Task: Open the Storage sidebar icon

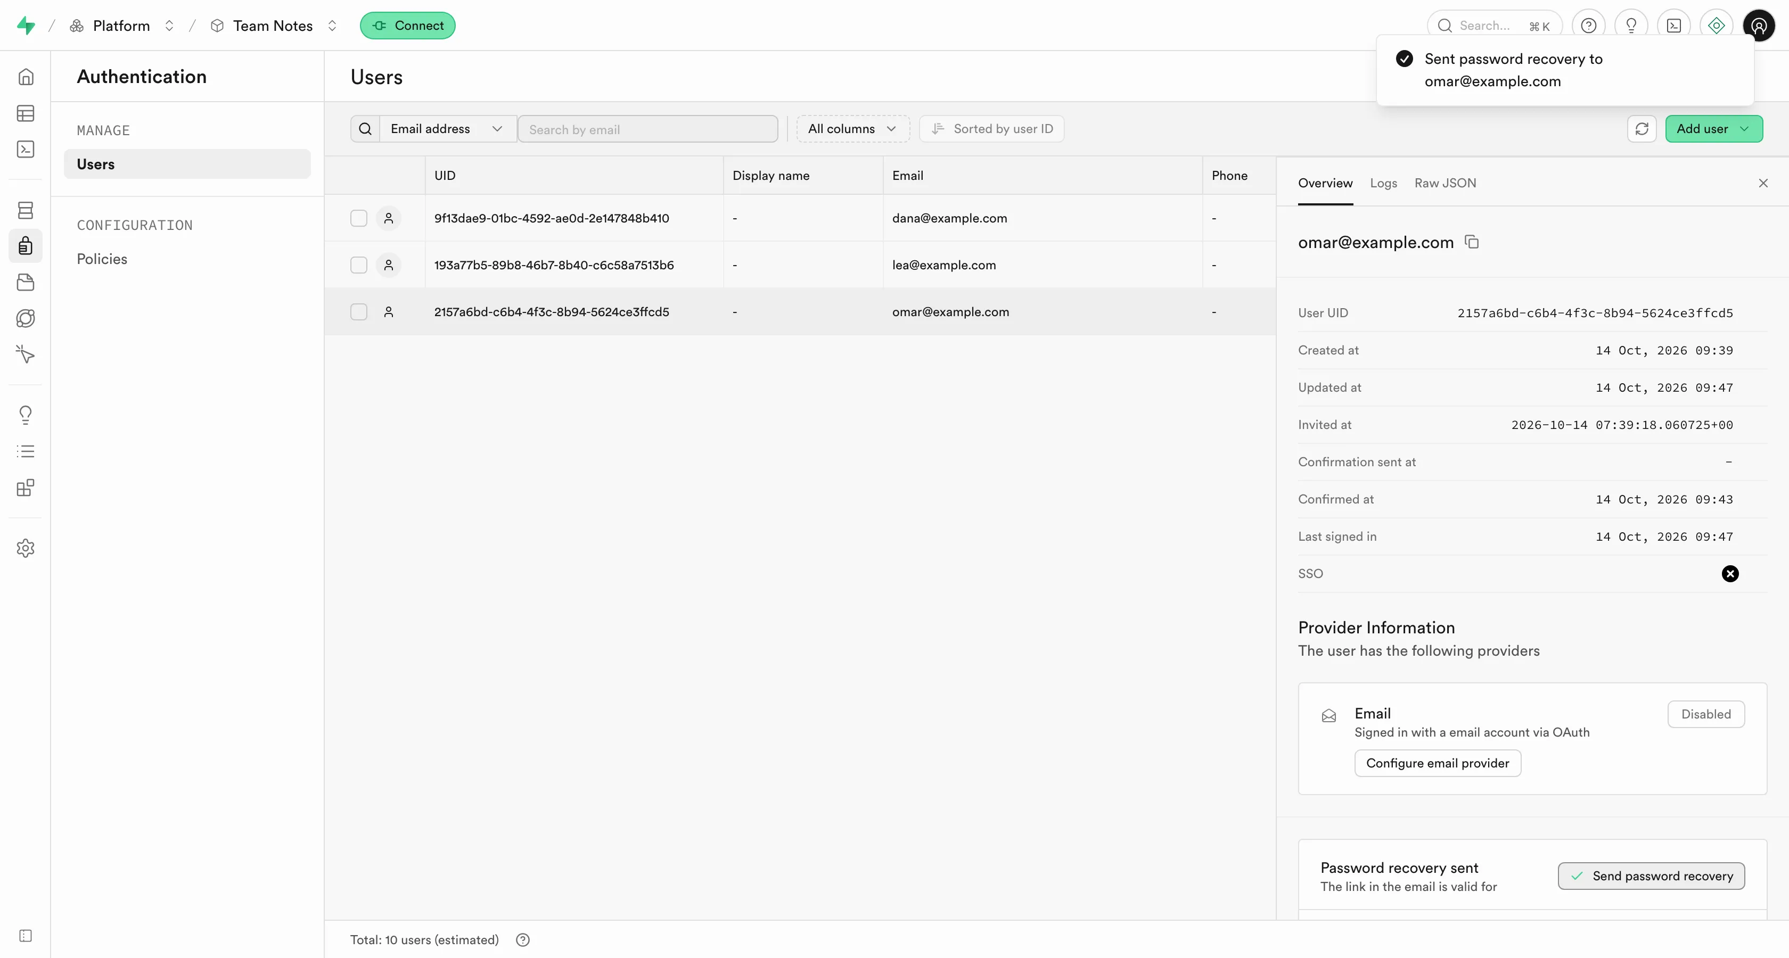Action: tap(26, 283)
